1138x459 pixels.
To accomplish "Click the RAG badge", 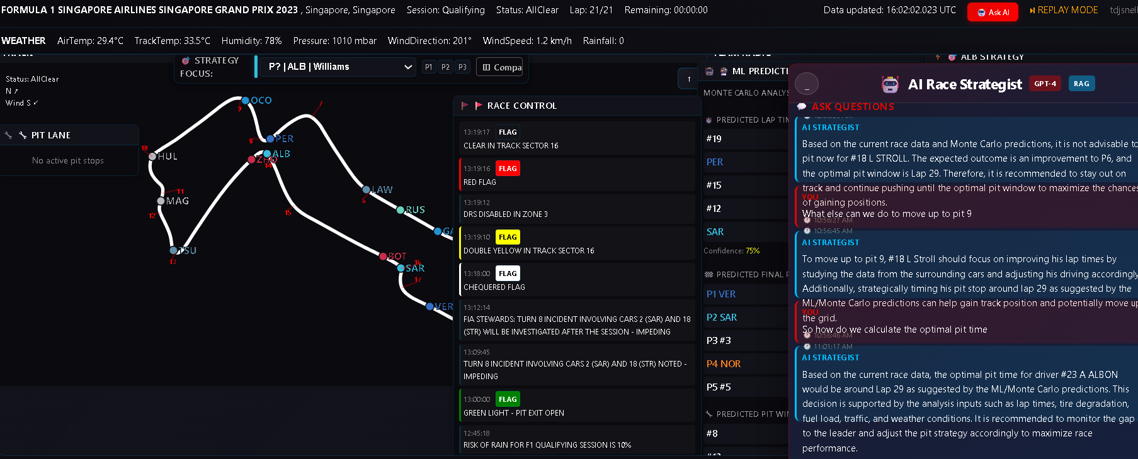I will (x=1081, y=84).
